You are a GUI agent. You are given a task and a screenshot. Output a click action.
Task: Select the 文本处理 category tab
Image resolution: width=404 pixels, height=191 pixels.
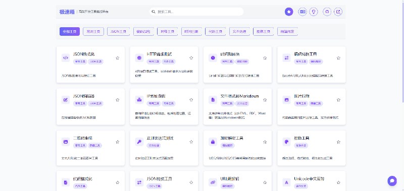pyautogui.click(x=239, y=31)
